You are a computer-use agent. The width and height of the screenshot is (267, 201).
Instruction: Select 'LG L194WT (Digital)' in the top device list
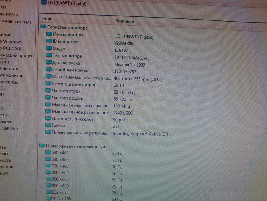[67, 3]
